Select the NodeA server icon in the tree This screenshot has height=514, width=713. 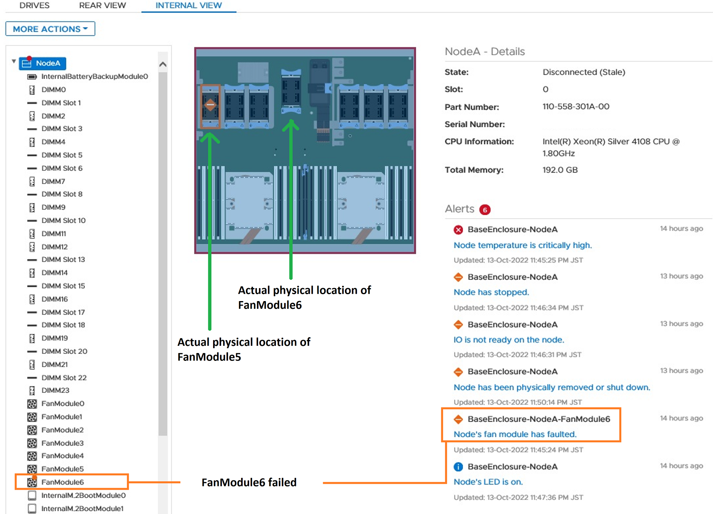[x=27, y=63]
